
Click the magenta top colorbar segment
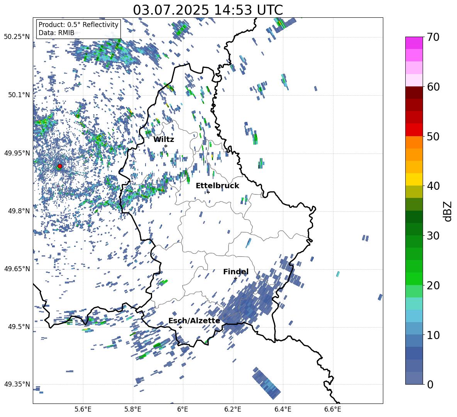(414, 43)
